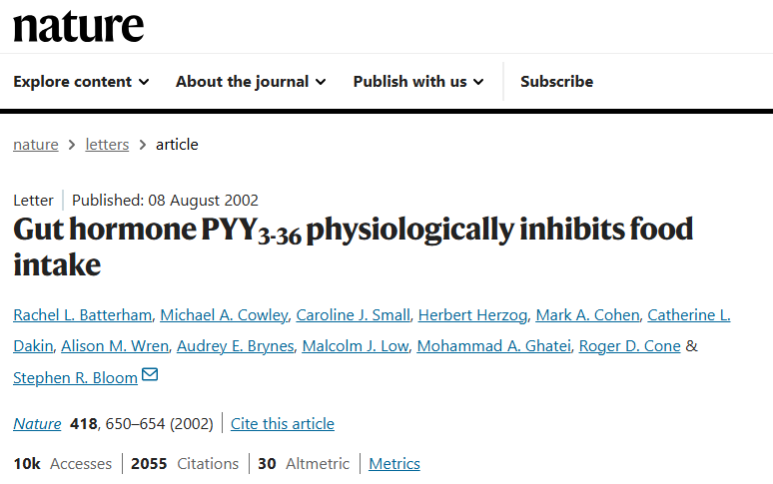Click the envelope icon beside Stephen R. Bloom
The height and width of the screenshot is (484, 773).
click(x=150, y=376)
